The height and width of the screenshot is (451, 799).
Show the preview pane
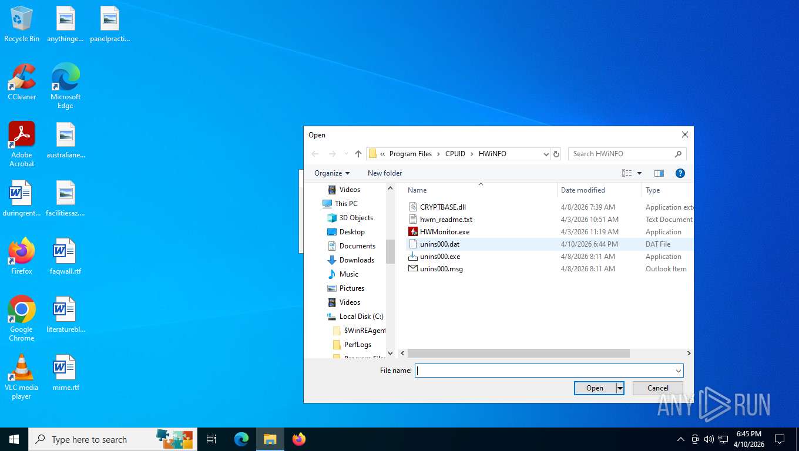659,173
